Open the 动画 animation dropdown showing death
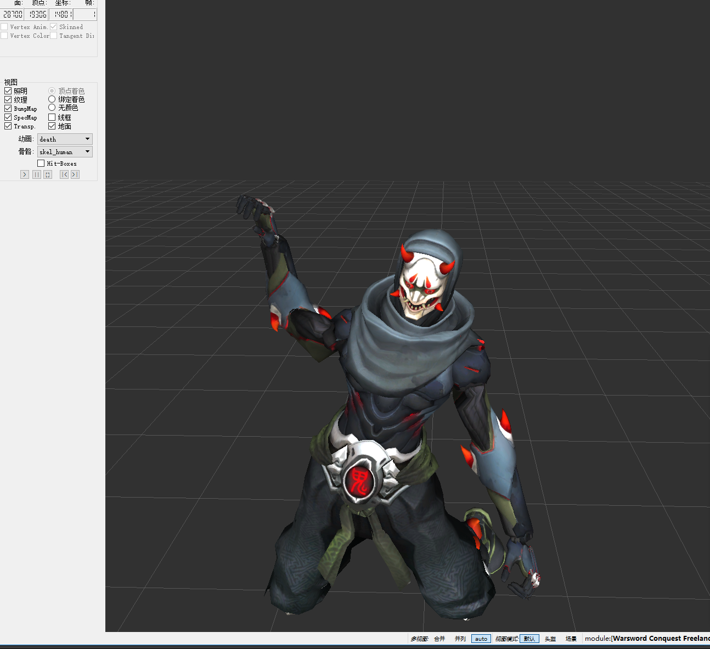 click(x=65, y=139)
